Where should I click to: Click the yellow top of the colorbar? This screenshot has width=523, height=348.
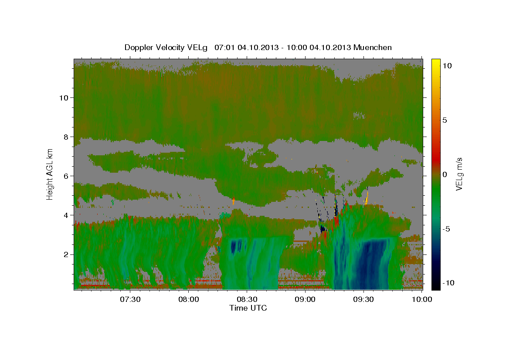click(435, 63)
